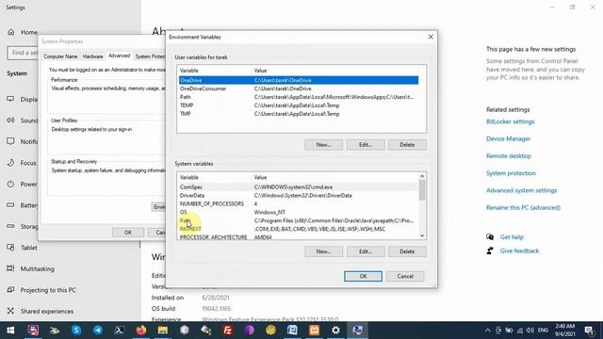
Task: Click New under System variables
Action: pos(323,251)
